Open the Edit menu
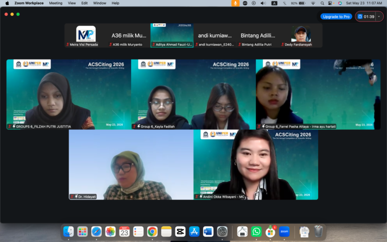Viewport: 387px width, 242px height. pos(85,3)
